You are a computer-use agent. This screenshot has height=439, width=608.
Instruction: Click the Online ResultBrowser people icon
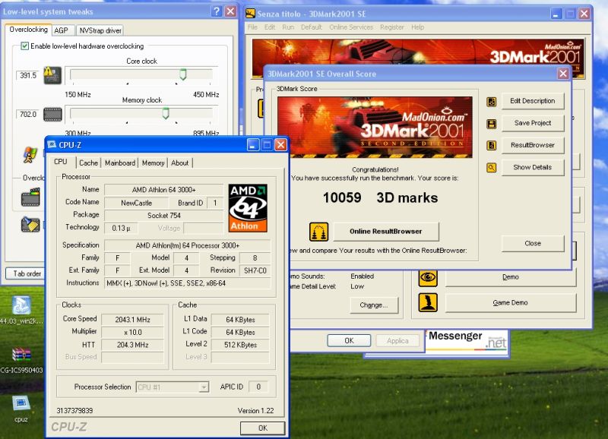coord(318,232)
